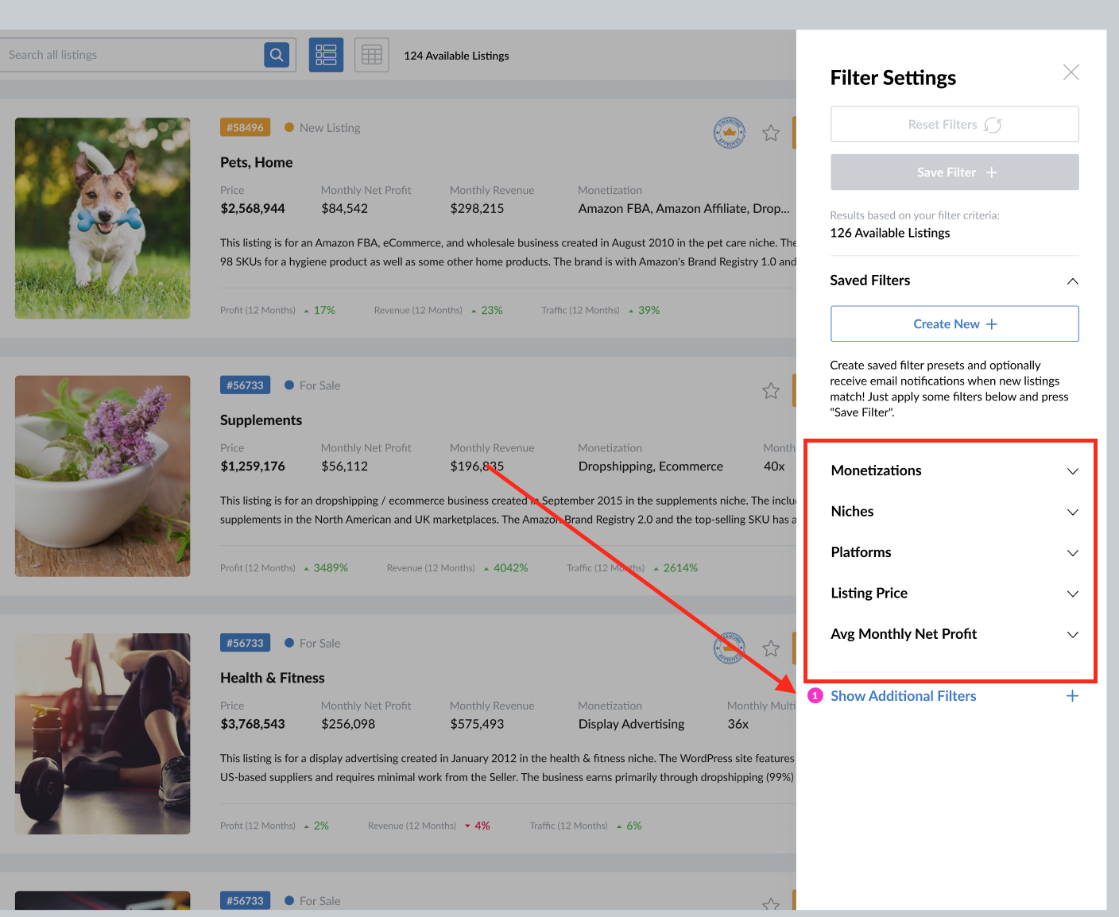Click the search magnifier icon button
The image size is (1119, 917).
(x=277, y=55)
